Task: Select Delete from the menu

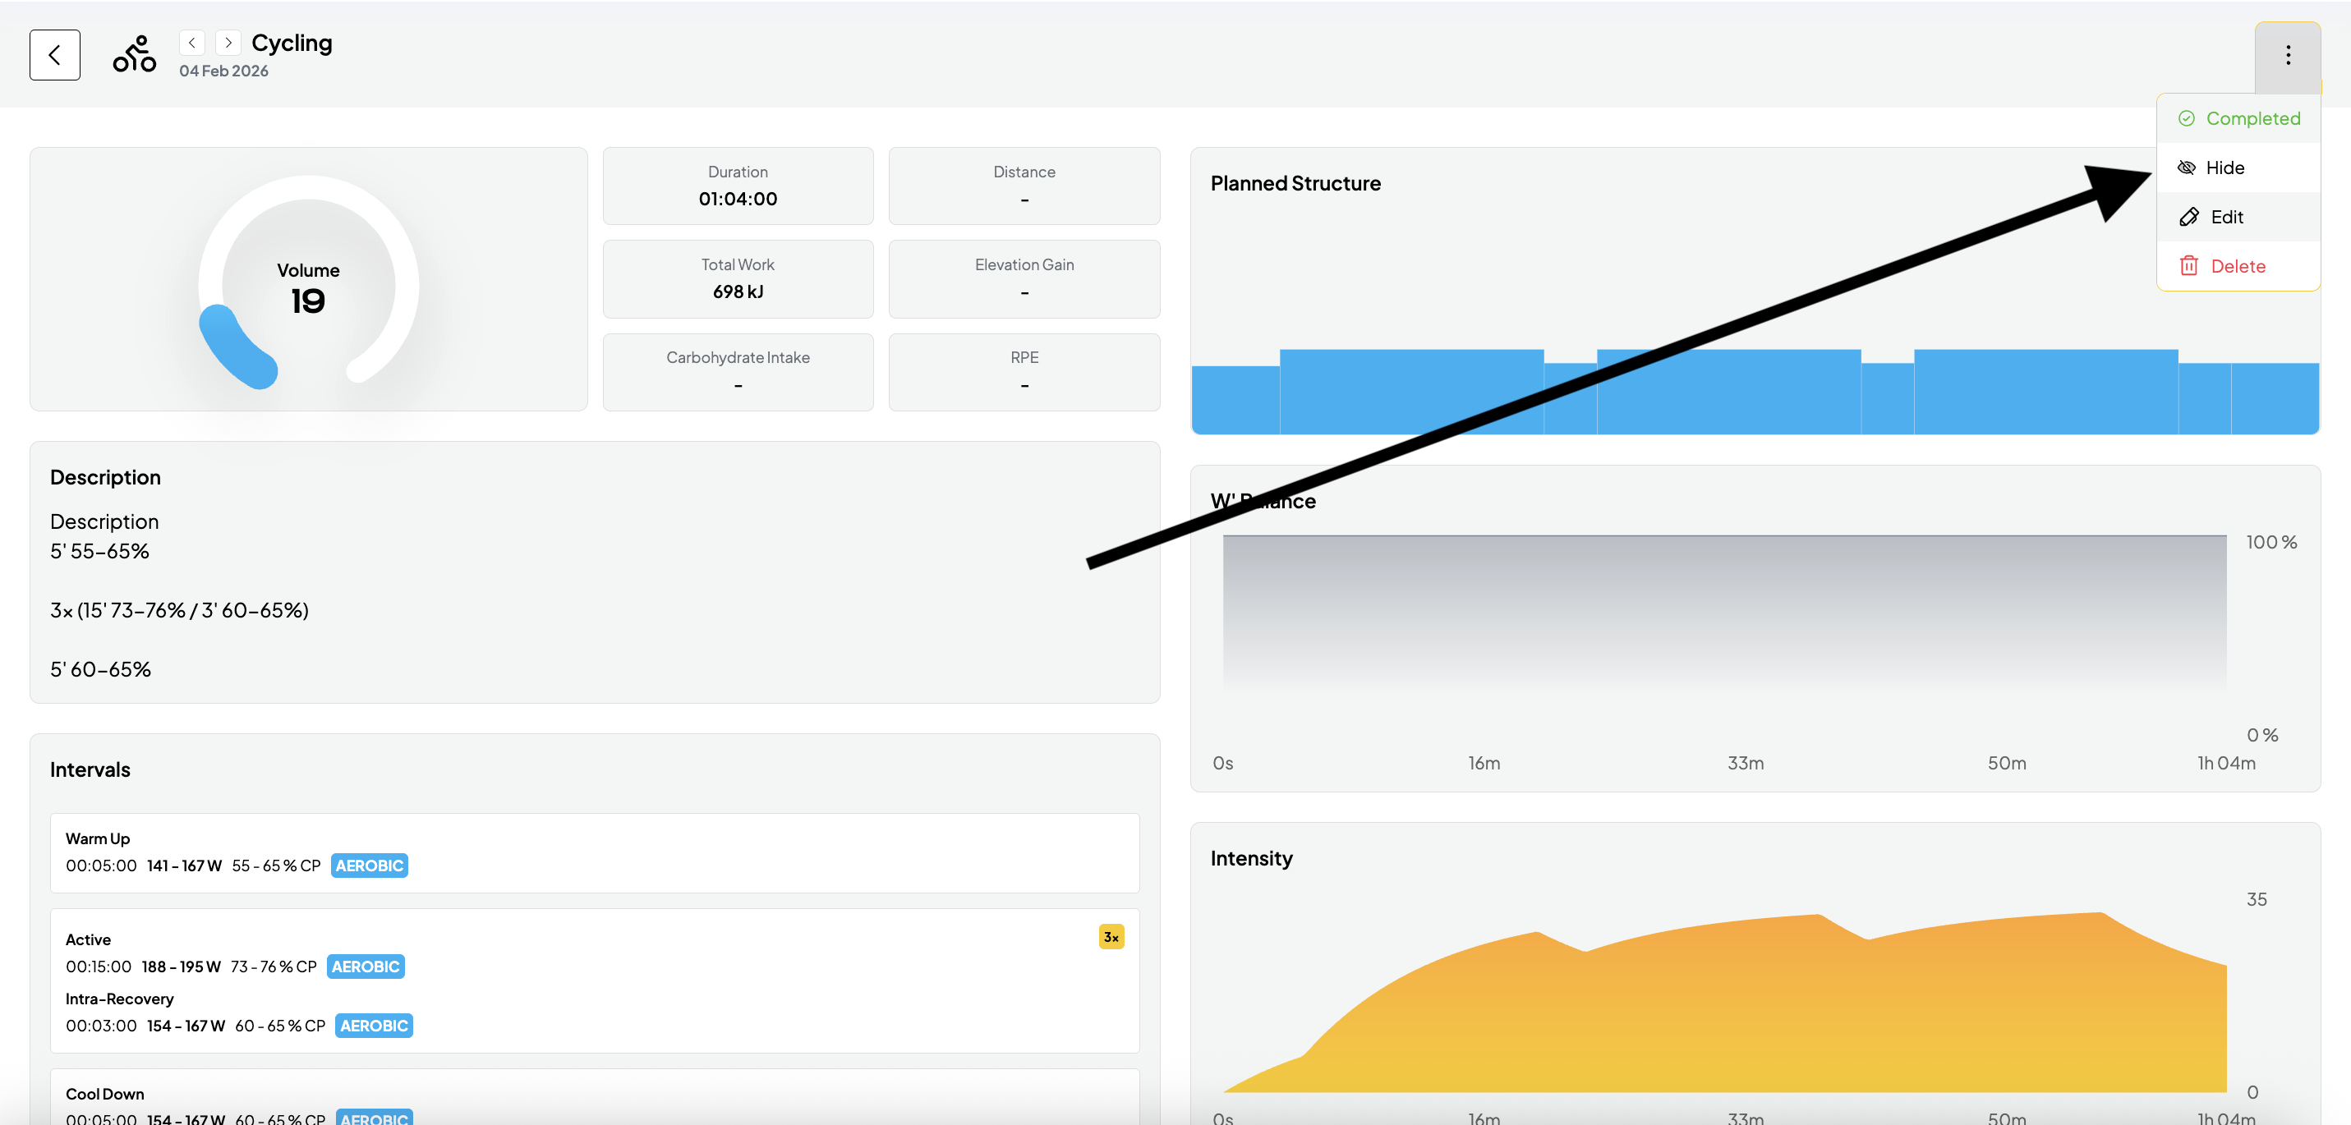Action: [2237, 266]
